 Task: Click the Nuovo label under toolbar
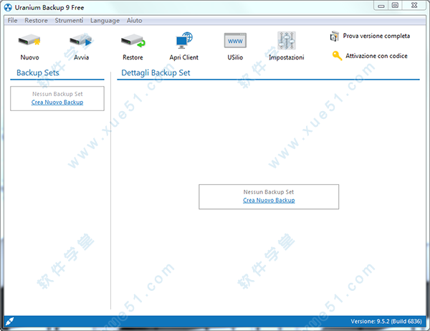tap(29, 57)
